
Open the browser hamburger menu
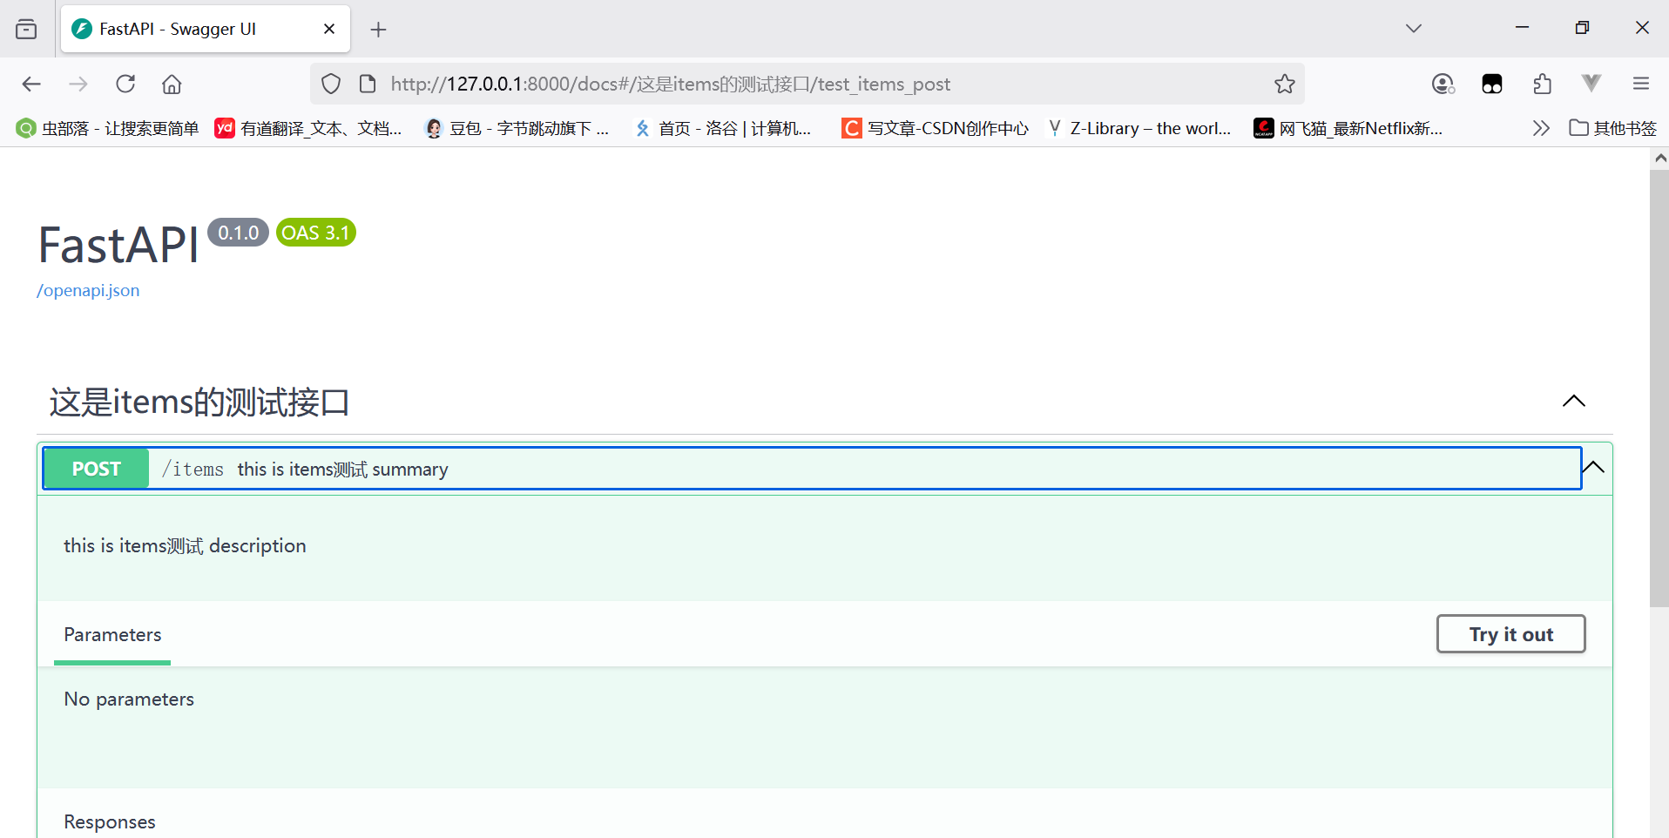(x=1641, y=84)
